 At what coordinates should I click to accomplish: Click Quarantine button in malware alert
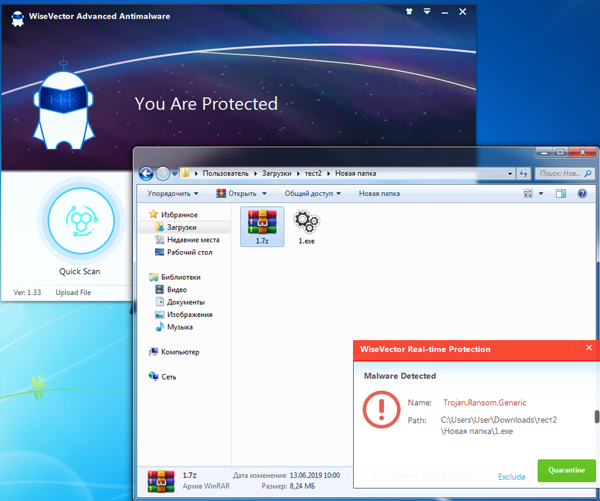click(x=567, y=470)
